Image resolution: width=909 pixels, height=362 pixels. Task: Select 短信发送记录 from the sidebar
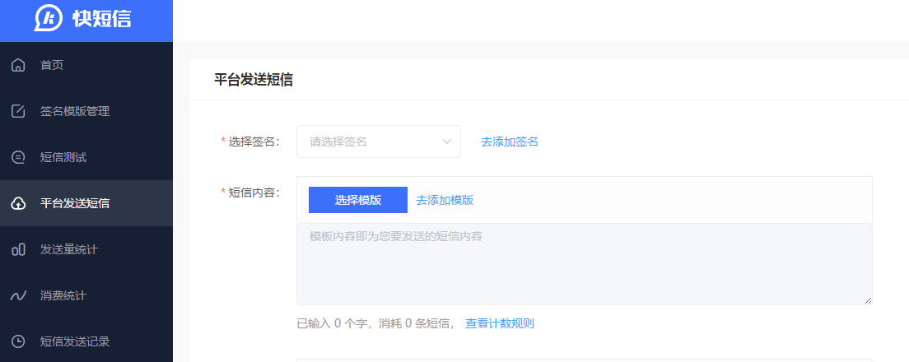click(75, 341)
